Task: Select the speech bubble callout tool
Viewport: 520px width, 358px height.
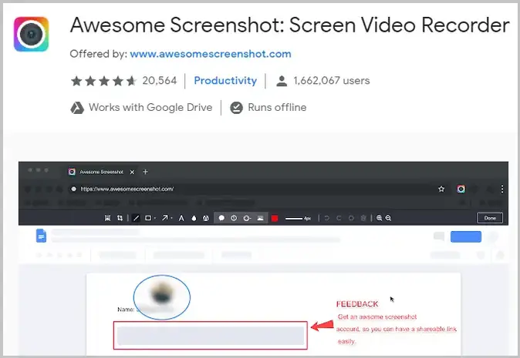Action: pyautogui.click(x=221, y=218)
